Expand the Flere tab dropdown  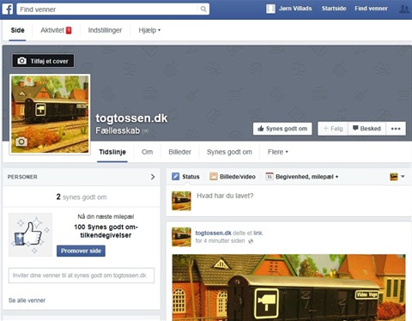click(278, 152)
